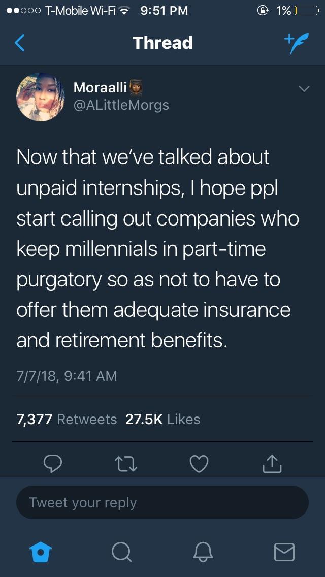Open the Search tab
This screenshot has height=577, width=325.
click(x=121, y=551)
